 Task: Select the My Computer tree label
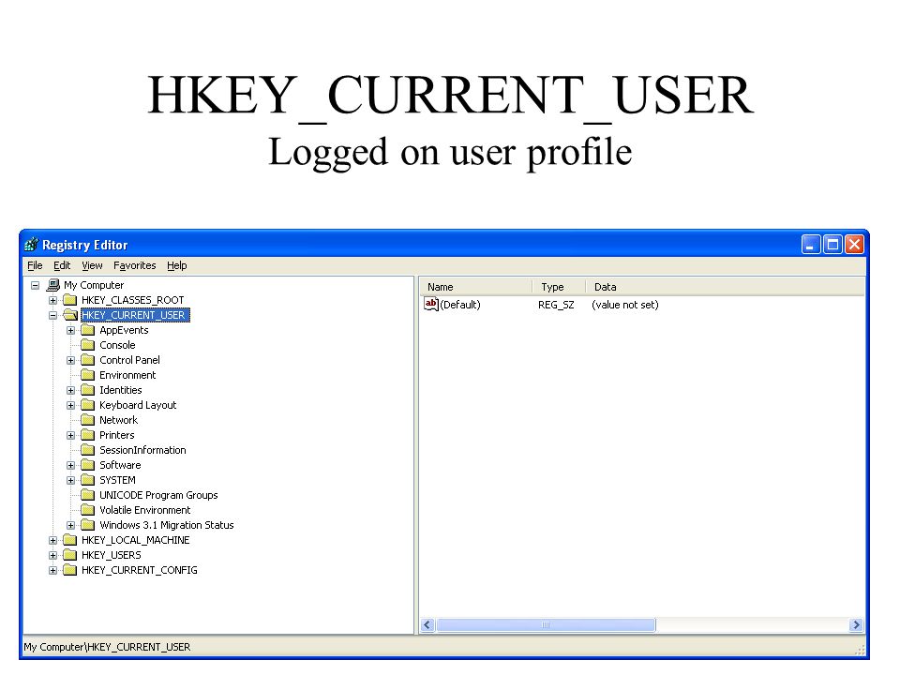94,285
